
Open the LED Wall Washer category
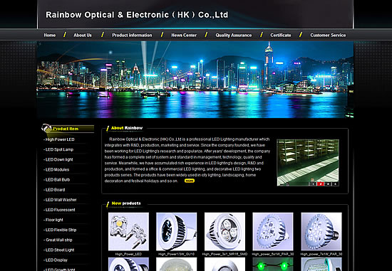pyautogui.click(x=61, y=200)
